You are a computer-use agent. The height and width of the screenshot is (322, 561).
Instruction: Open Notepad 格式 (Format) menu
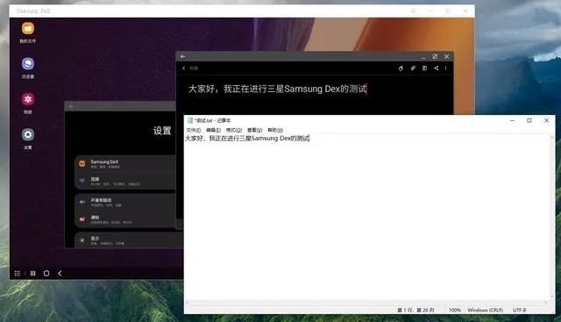pyautogui.click(x=234, y=130)
